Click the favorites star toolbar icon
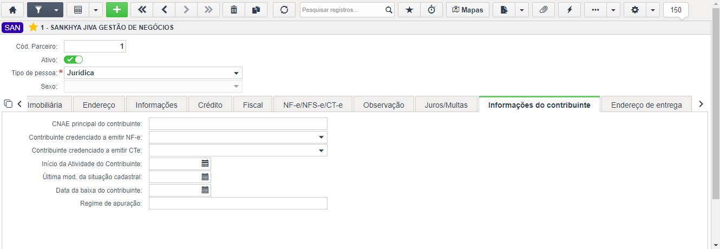 pos(409,10)
